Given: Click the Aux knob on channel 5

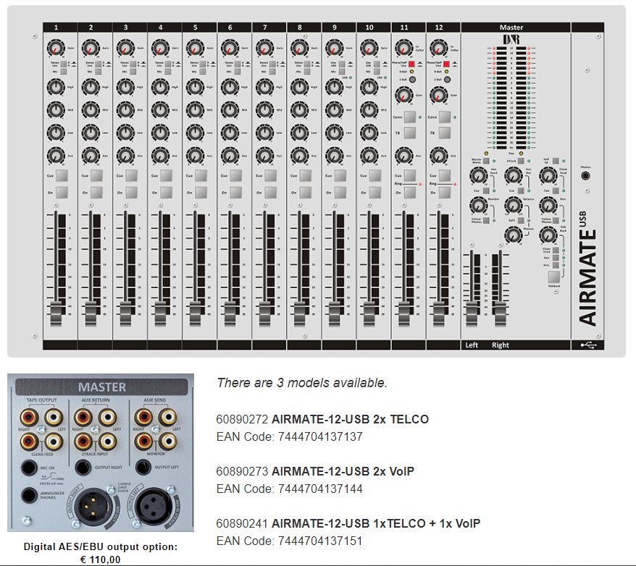Looking at the screenshot, I should coord(194,156).
